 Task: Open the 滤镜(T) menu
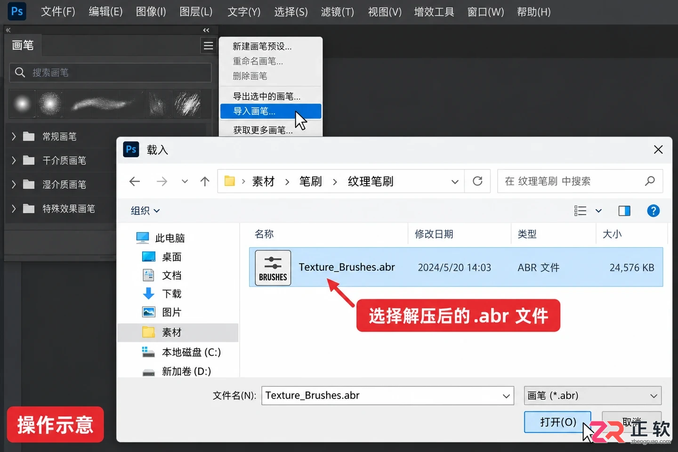pyautogui.click(x=337, y=12)
